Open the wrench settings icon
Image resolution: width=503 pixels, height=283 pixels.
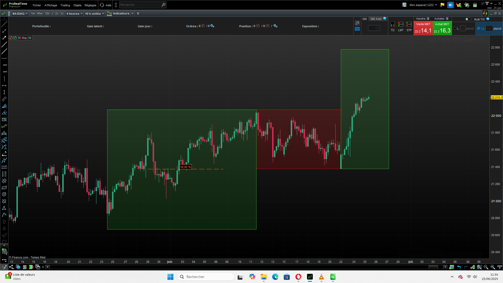[x=357, y=23]
